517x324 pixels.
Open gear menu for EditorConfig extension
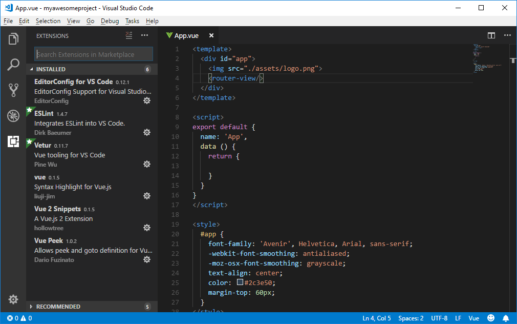147,100
